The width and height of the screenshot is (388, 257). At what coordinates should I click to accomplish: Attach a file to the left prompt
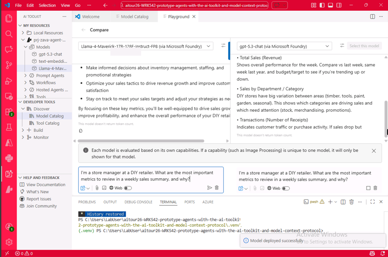[97, 188]
